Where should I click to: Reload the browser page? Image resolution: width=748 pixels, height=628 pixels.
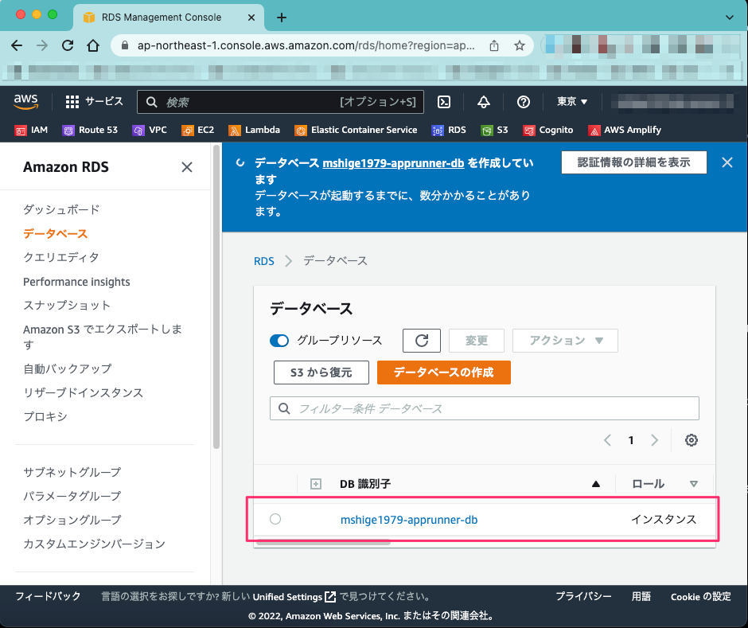click(68, 45)
